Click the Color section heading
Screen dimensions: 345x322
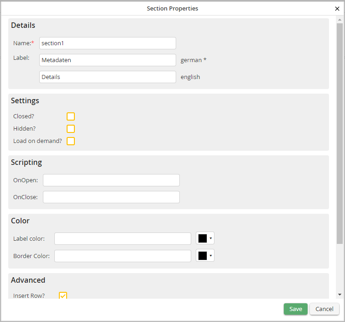20,221
